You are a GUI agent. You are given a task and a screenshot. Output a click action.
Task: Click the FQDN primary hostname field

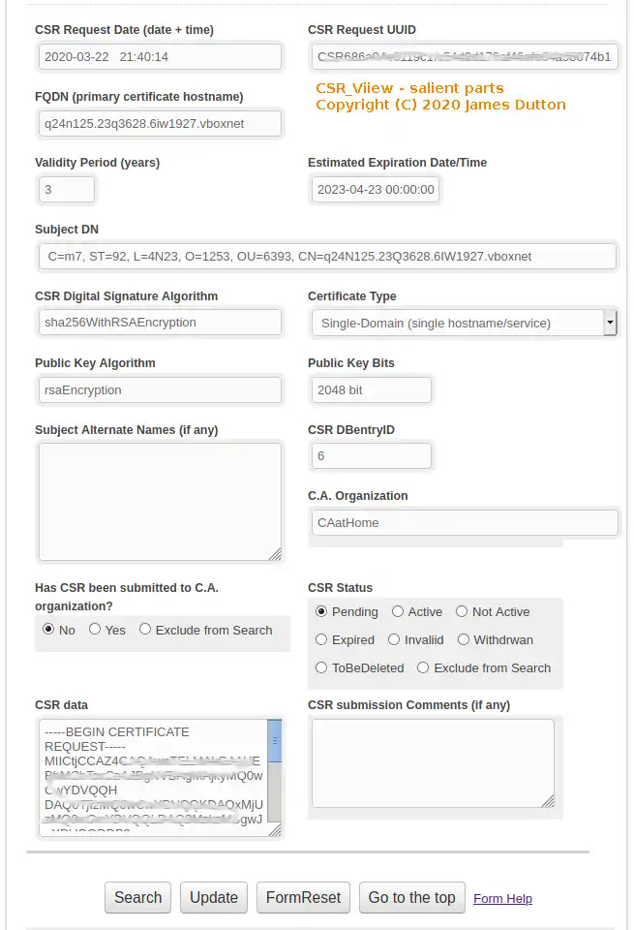click(x=160, y=124)
